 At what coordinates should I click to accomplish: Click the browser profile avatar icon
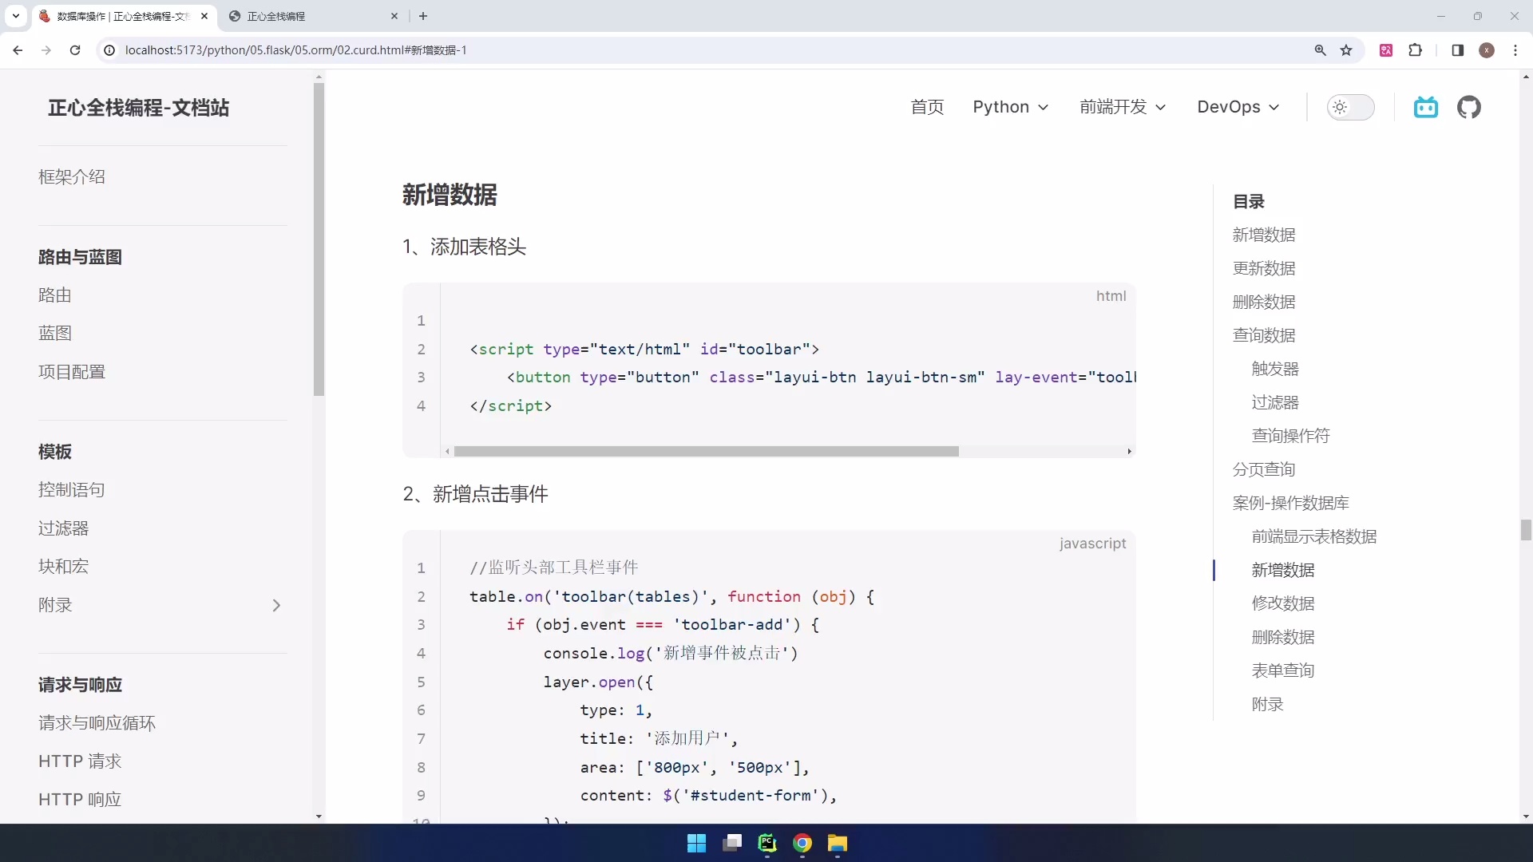coord(1487,49)
